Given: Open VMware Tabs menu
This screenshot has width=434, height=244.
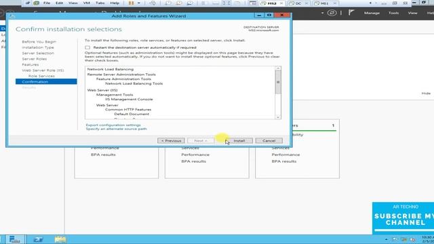Looking at the screenshot, I should (x=100, y=3).
